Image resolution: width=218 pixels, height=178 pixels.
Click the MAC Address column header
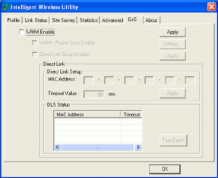pyautogui.click(x=87, y=115)
